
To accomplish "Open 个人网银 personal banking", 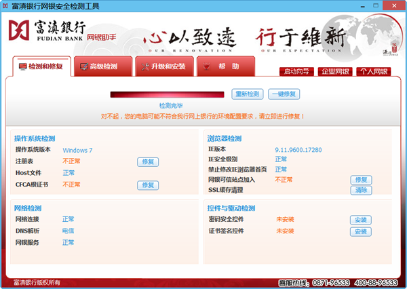I will (372, 72).
